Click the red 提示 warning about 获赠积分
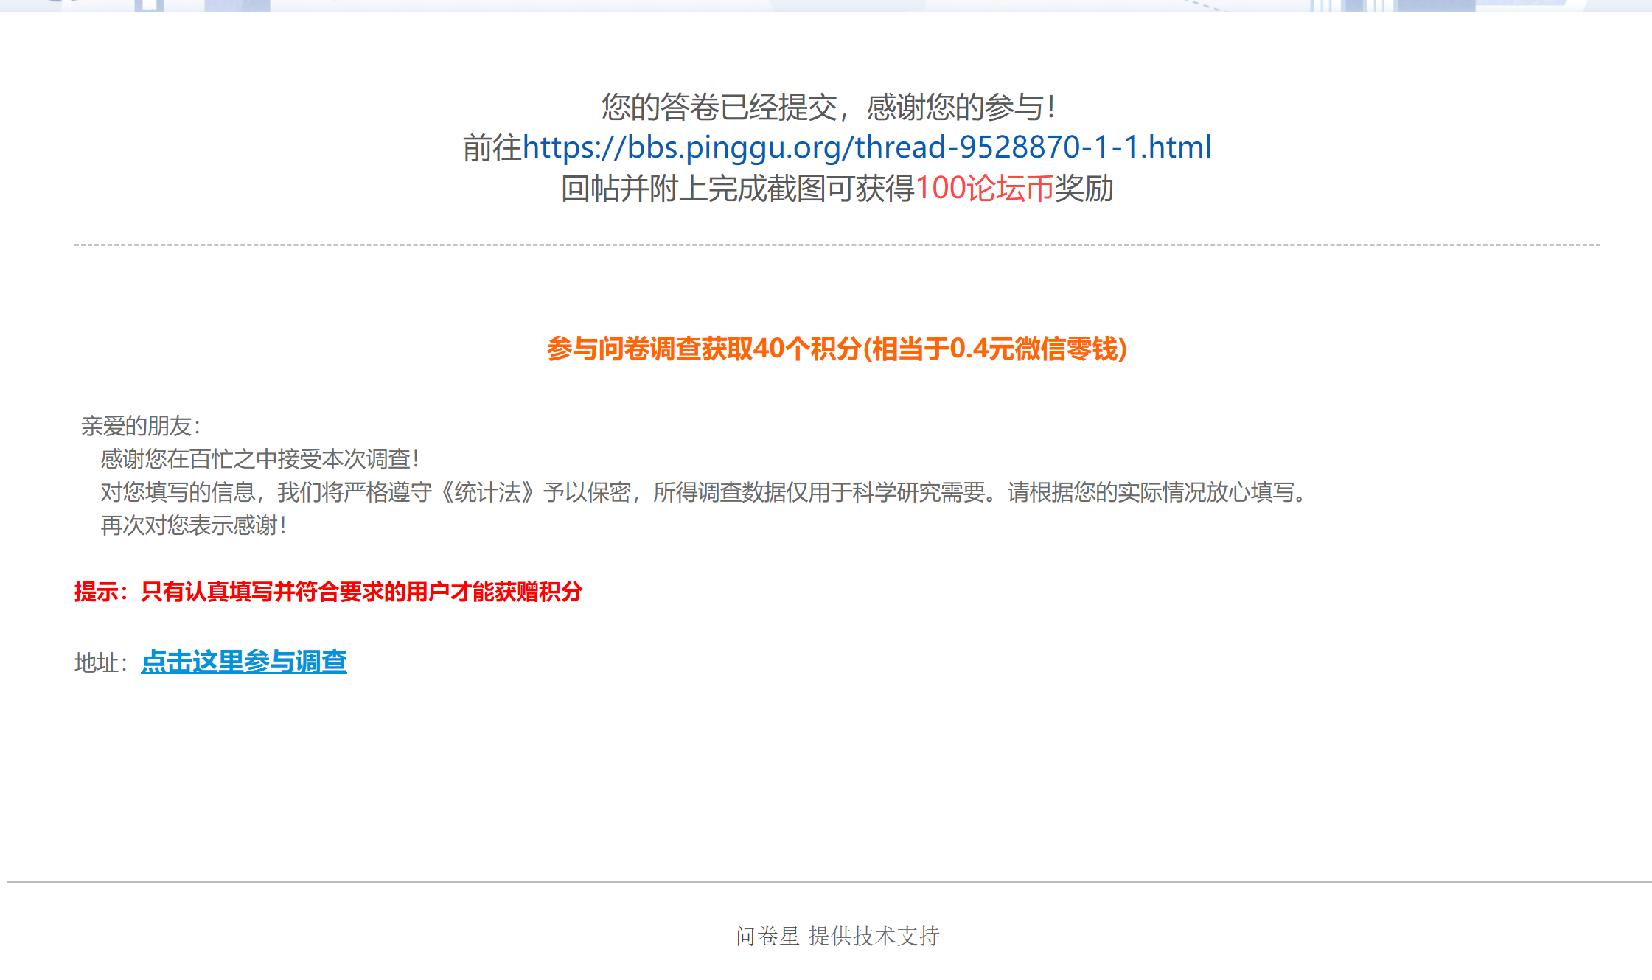 pyautogui.click(x=329, y=592)
